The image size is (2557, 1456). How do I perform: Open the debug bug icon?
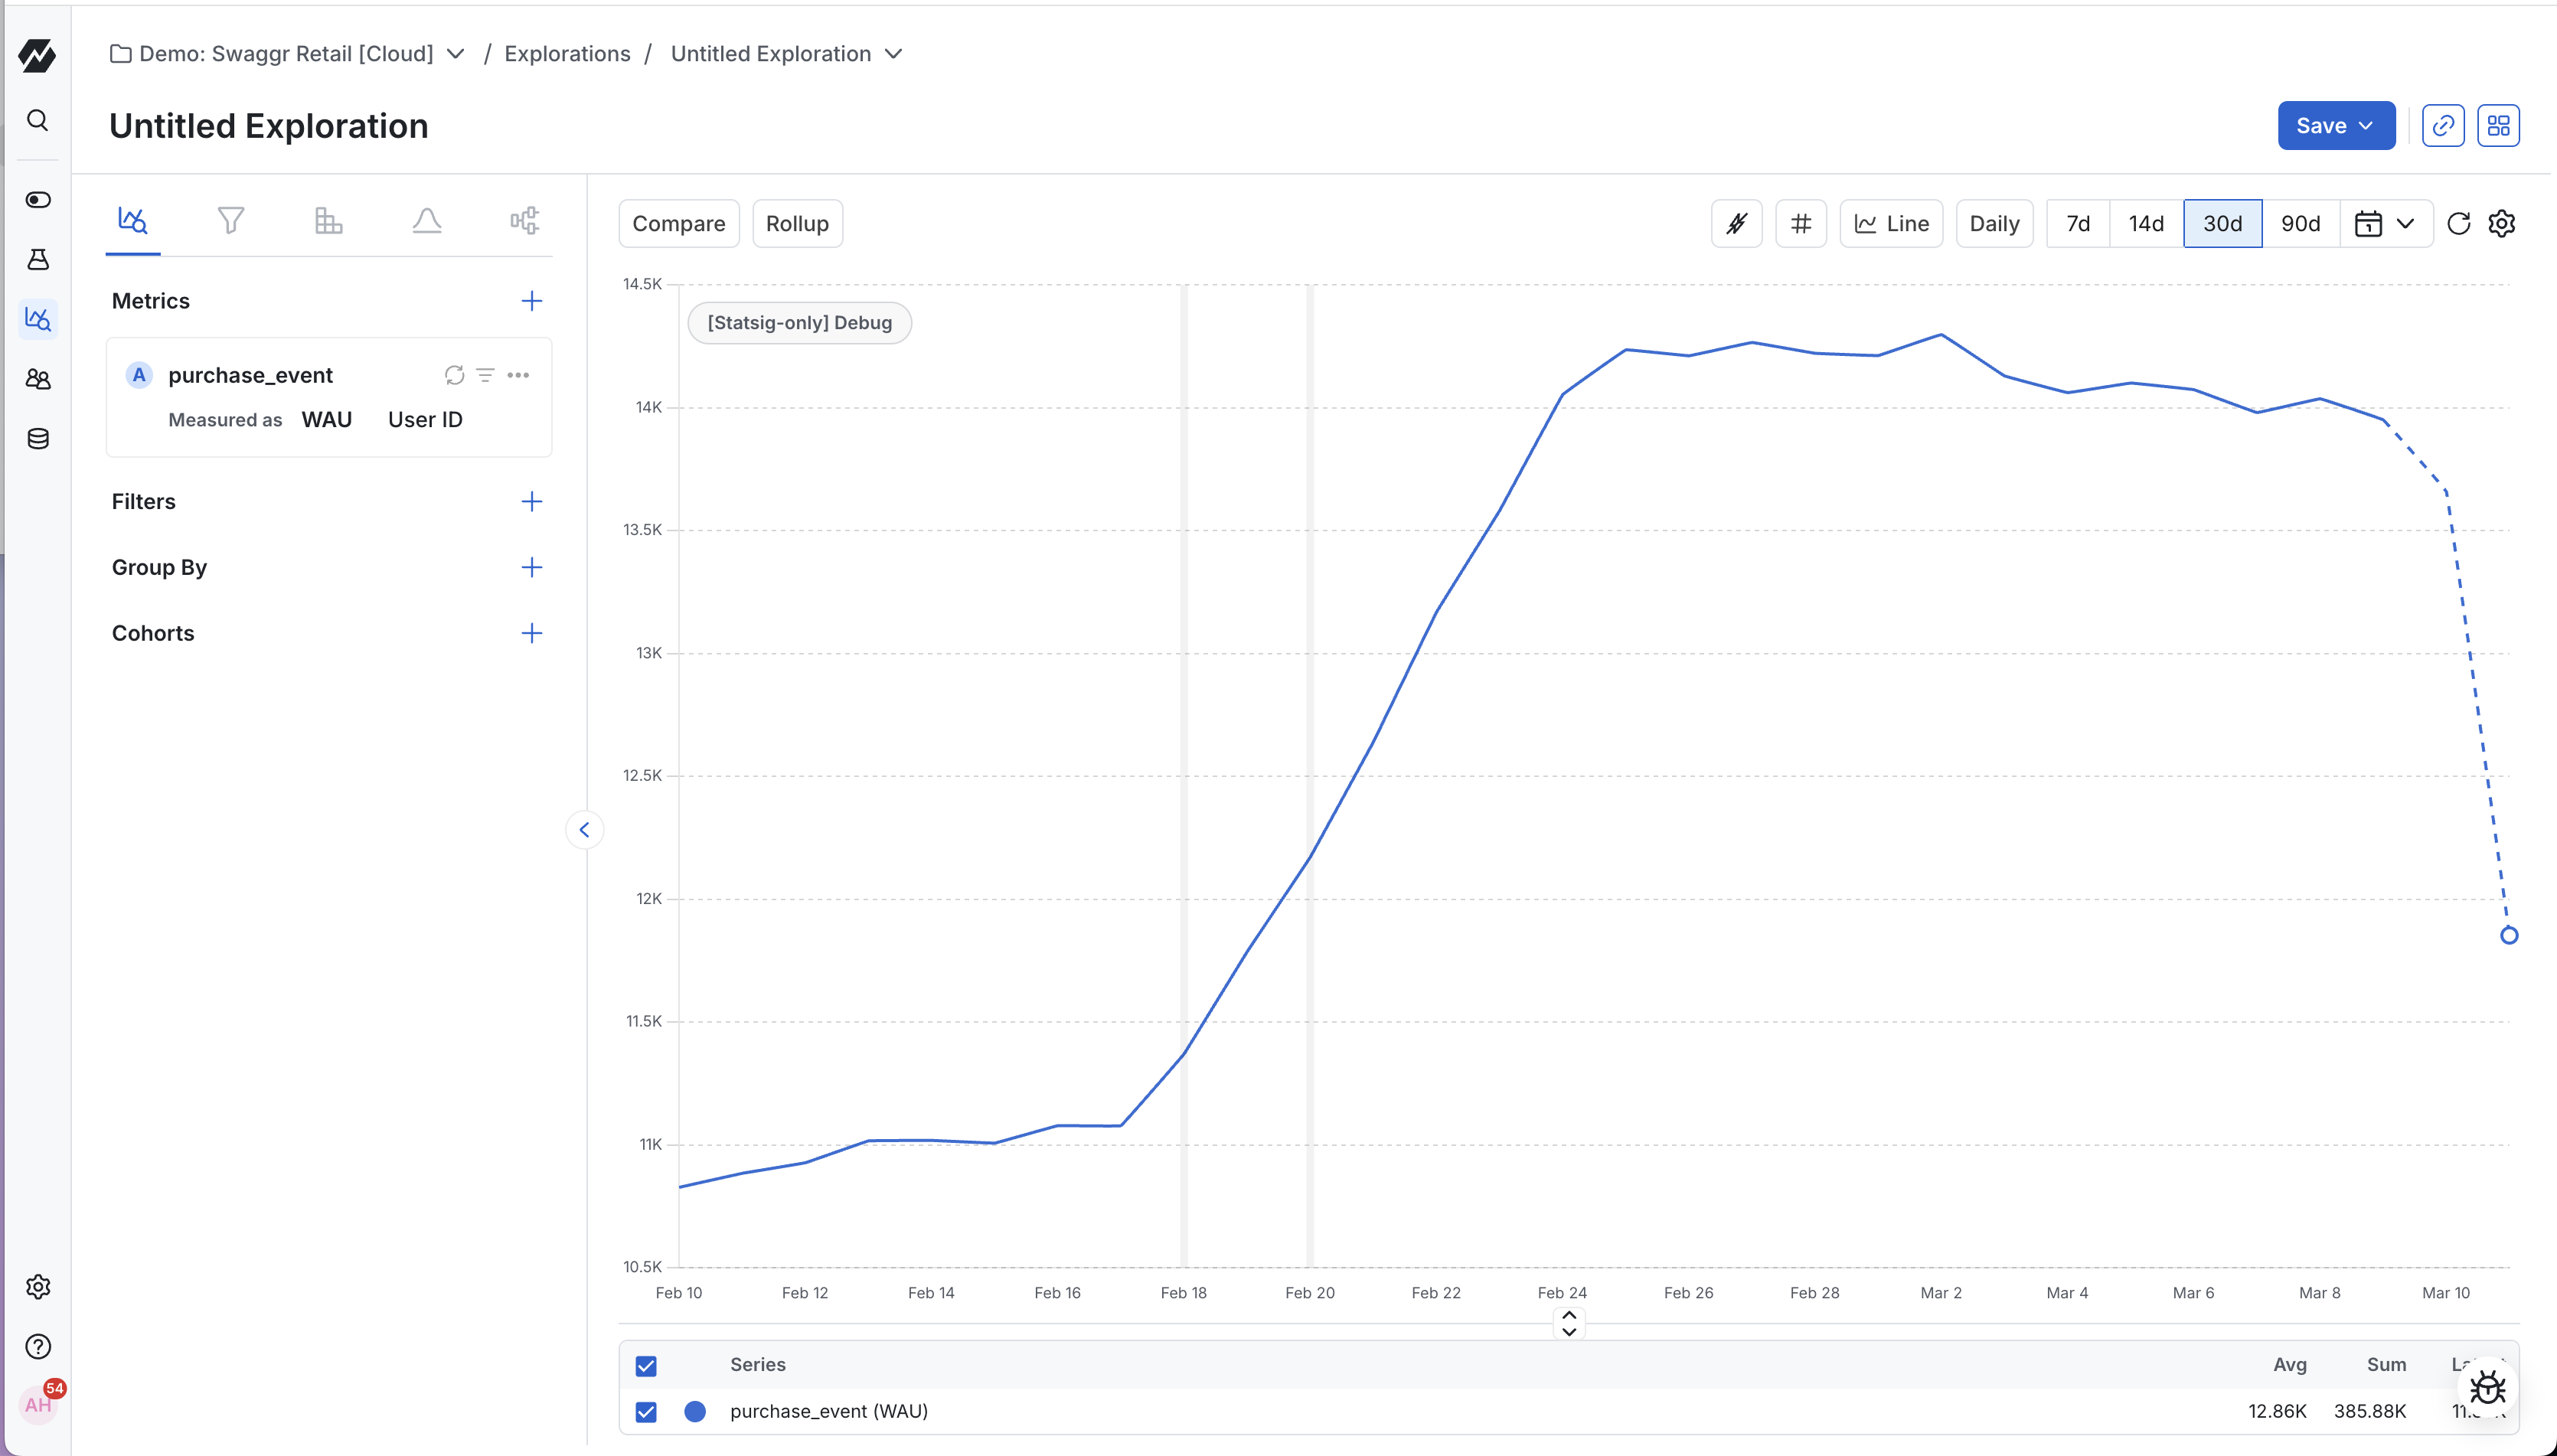[2487, 1389]
